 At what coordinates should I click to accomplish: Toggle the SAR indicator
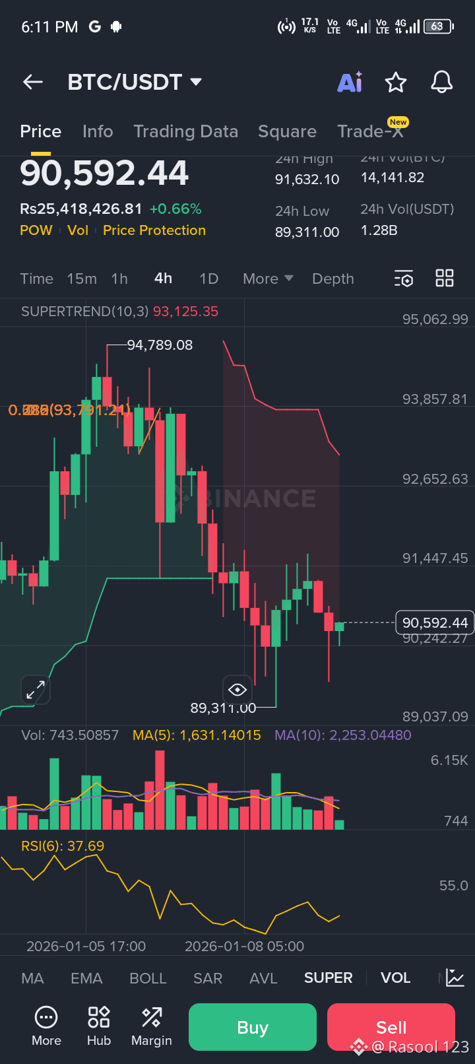208,978
